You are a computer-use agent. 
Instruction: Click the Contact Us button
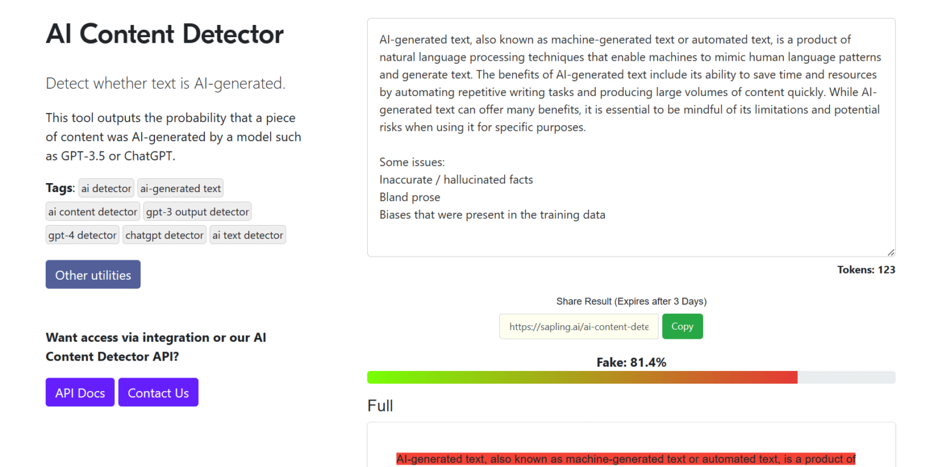click(158, 392)
